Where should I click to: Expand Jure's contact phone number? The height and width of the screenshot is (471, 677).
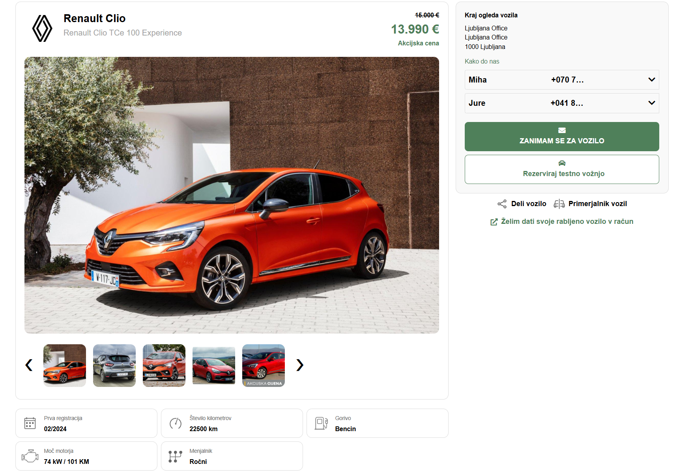point(562,103)
